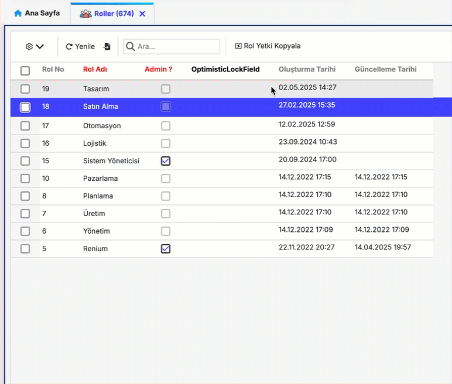Click the home icon on Ana Sayfa tab
Viewport: 452px width, 384px height.
18,13
